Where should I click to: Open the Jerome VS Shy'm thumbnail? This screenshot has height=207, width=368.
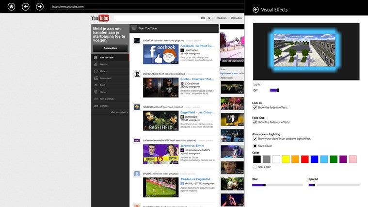(x=161, y=154)
